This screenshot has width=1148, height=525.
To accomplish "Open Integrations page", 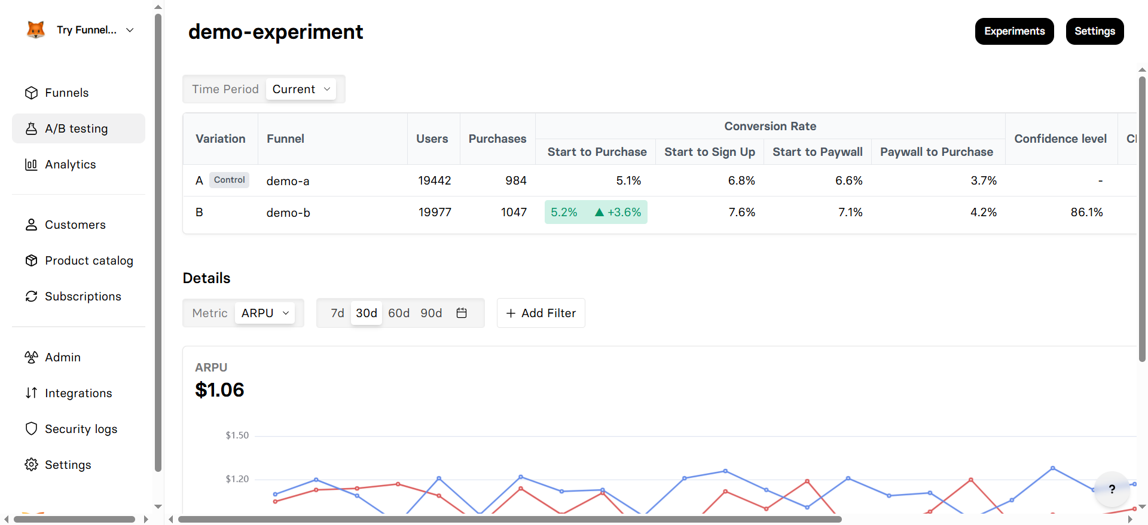I will 78,393.
